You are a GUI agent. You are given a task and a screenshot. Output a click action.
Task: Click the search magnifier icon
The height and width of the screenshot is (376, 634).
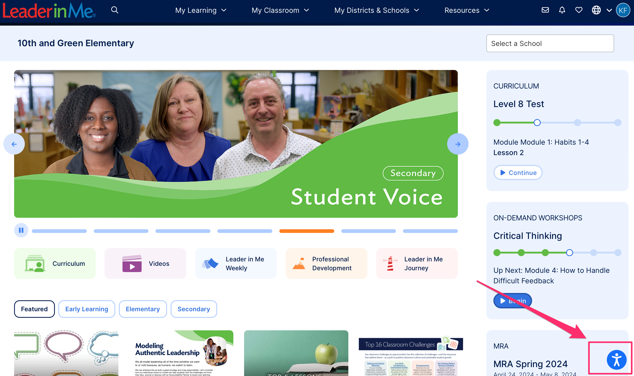point(114,10)
